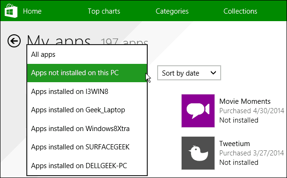Go back with the circled arrow

coord(14,41)
